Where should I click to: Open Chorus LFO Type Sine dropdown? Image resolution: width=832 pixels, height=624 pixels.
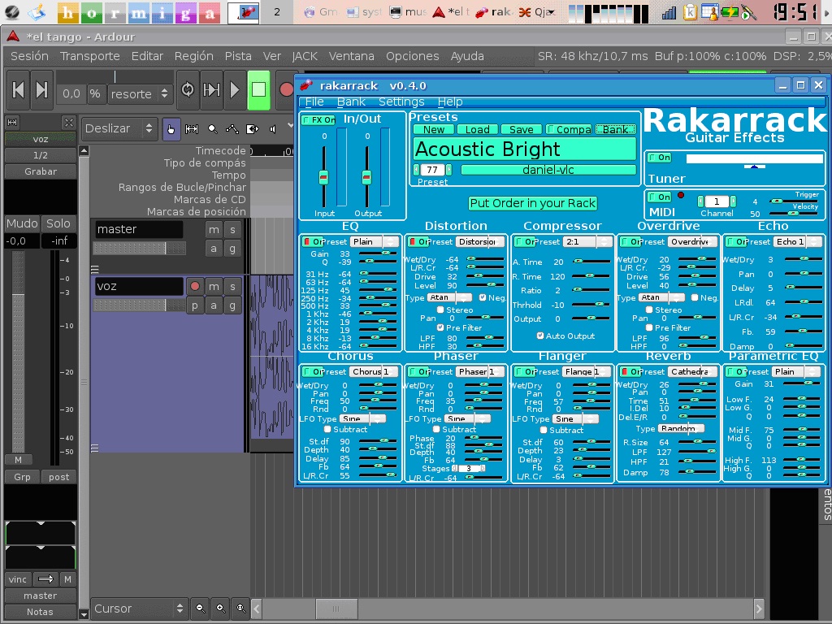(363, 418)
